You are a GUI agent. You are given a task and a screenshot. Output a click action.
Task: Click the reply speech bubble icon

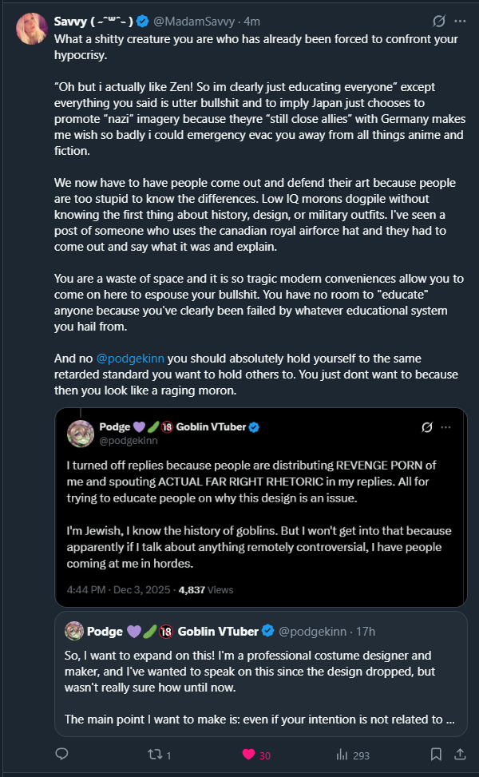61,754
